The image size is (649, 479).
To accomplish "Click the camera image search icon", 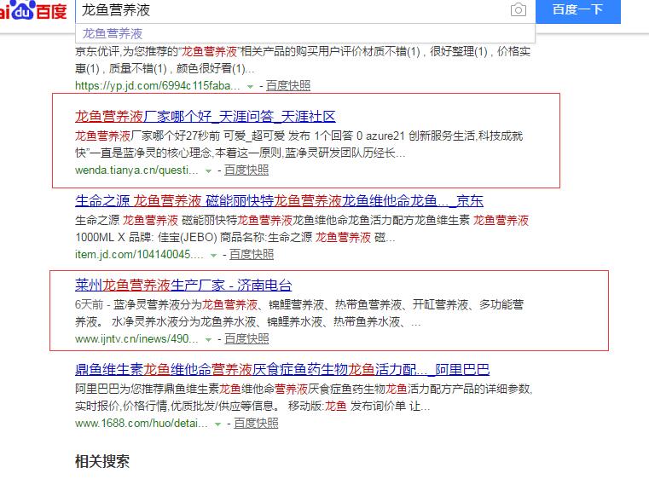I will point(518,10).
